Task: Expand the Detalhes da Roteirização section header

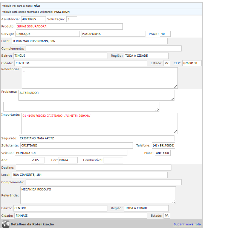Action: pyautogui.click(x=32, y=224)
